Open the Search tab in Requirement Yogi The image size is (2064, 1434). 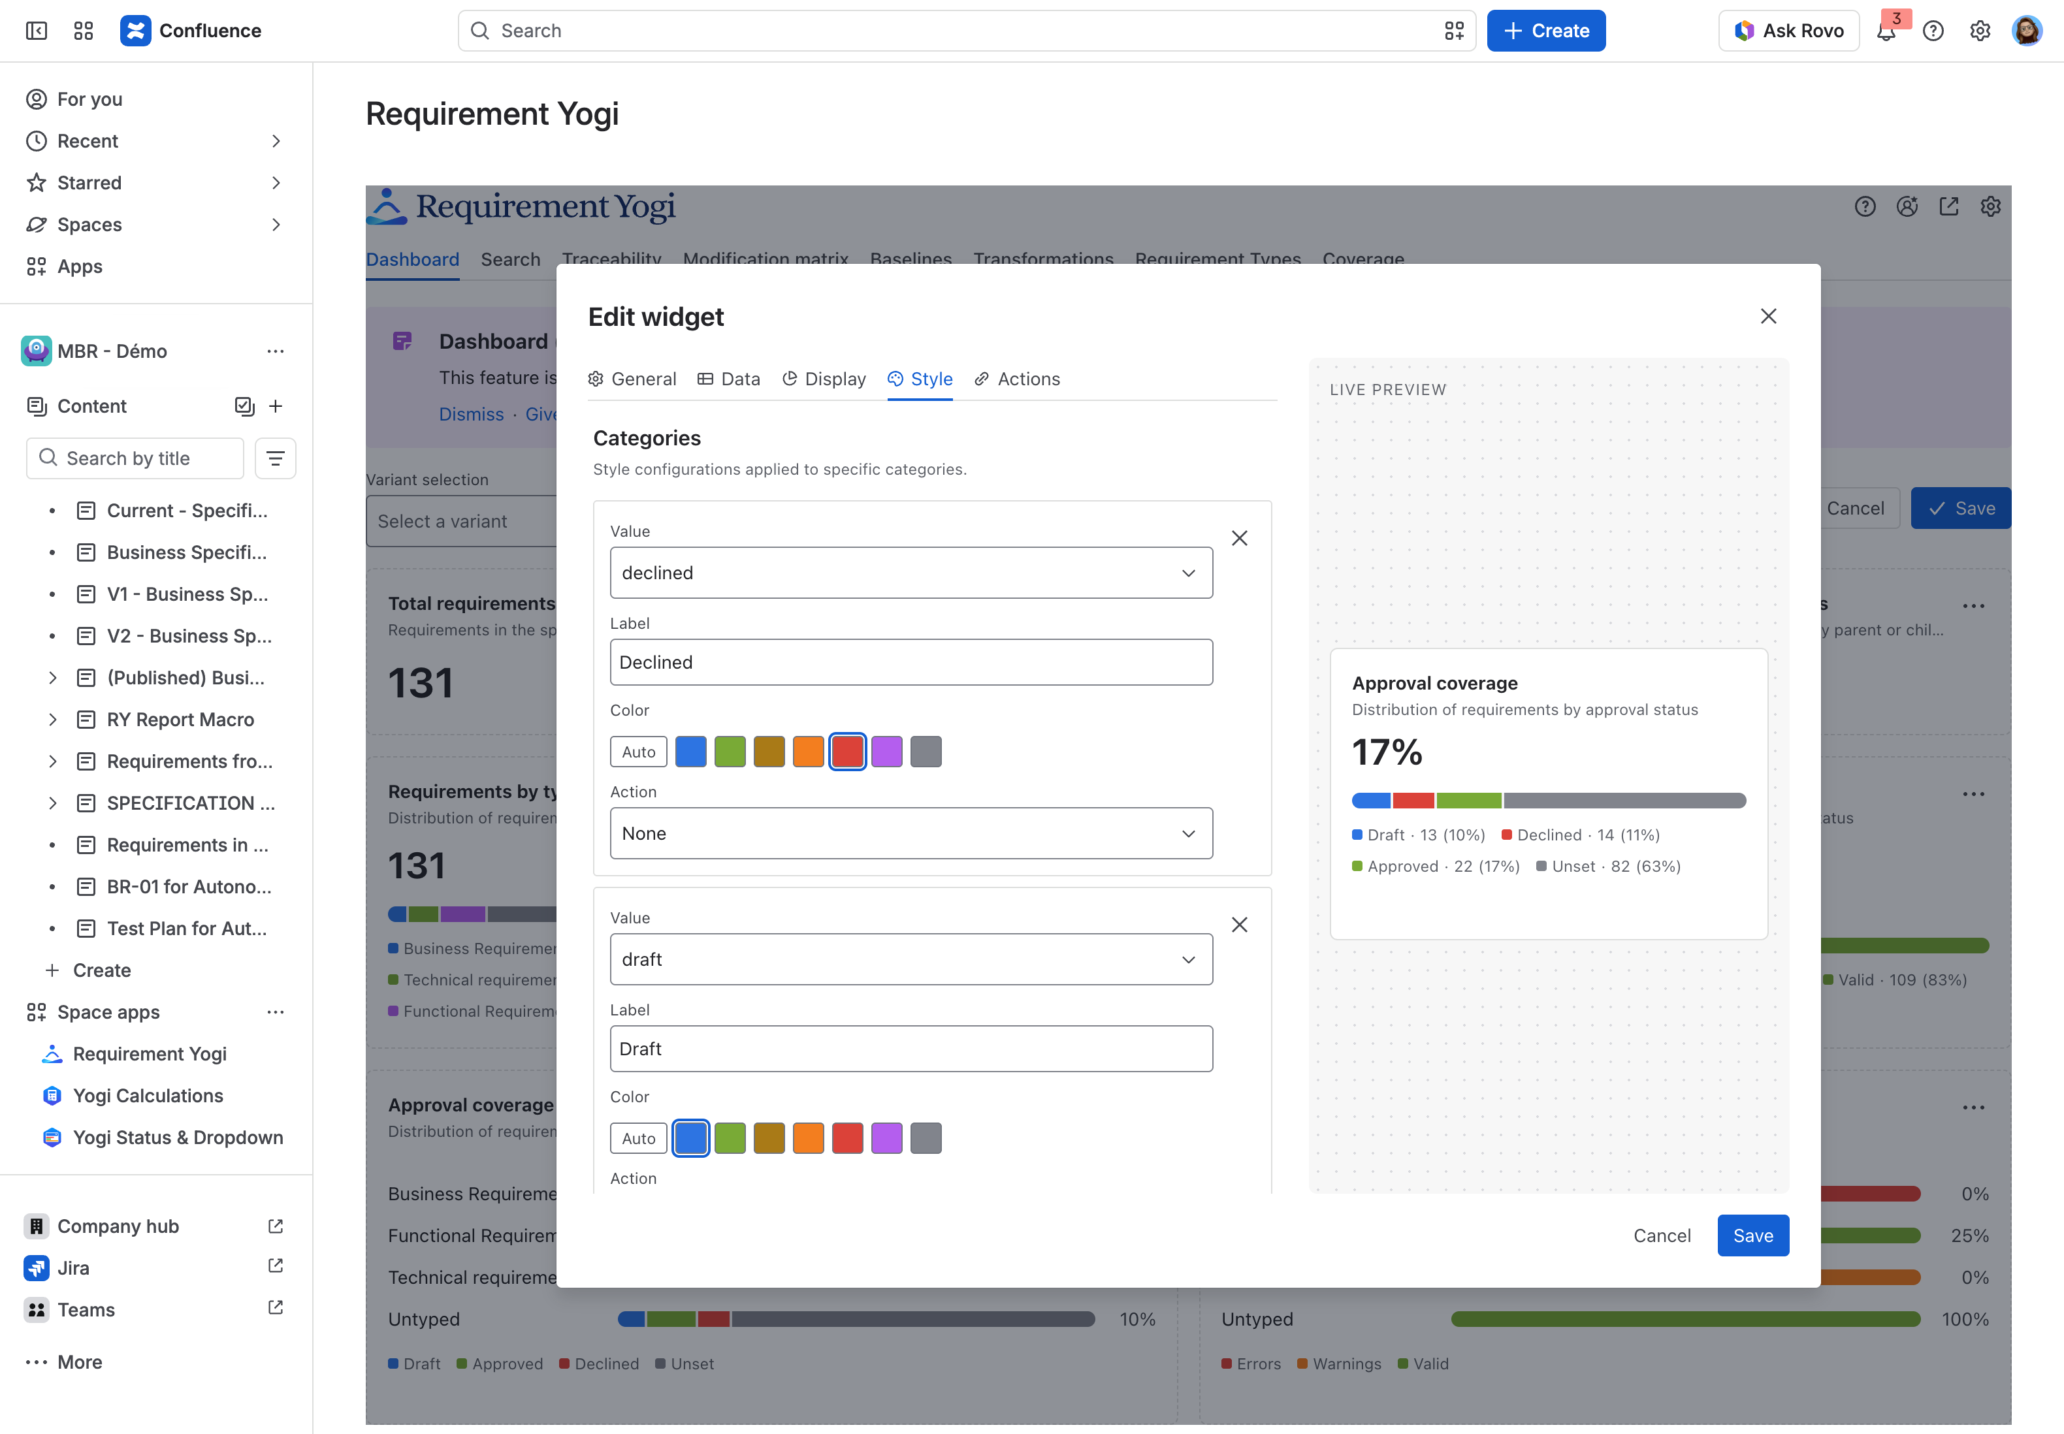[510, 260]
